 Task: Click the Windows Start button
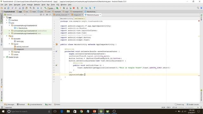click(x=3, y=111)
